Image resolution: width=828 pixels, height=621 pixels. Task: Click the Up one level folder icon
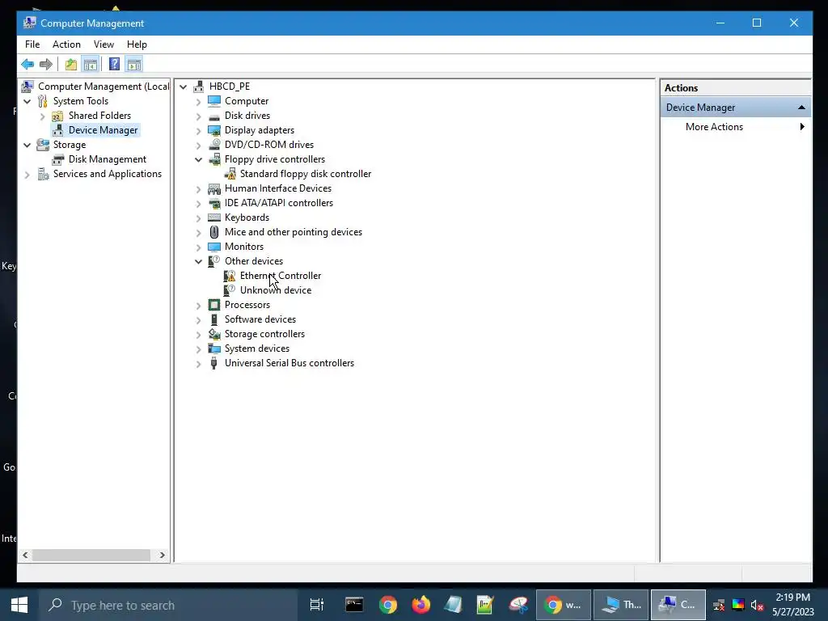tap(71, 65)
